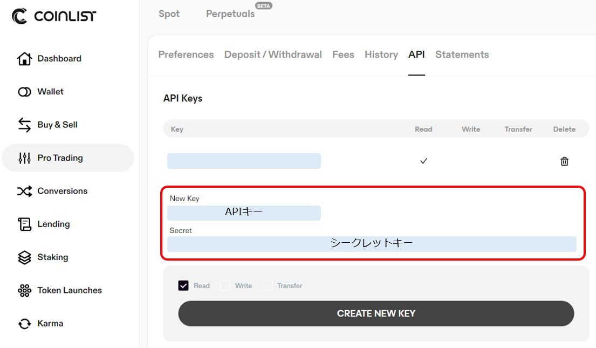Open the Preferences tab
The height and width of the screenshot is (348, 596).
[x=186, y=54]
